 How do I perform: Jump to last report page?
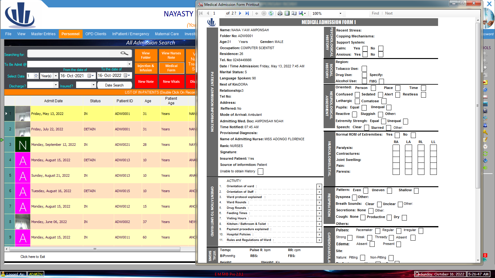[247, 13]
